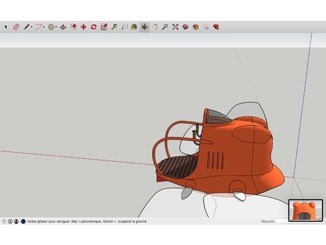Switch to the Pan hand tool
Screen dimensions: 326x245
point(154,26)
